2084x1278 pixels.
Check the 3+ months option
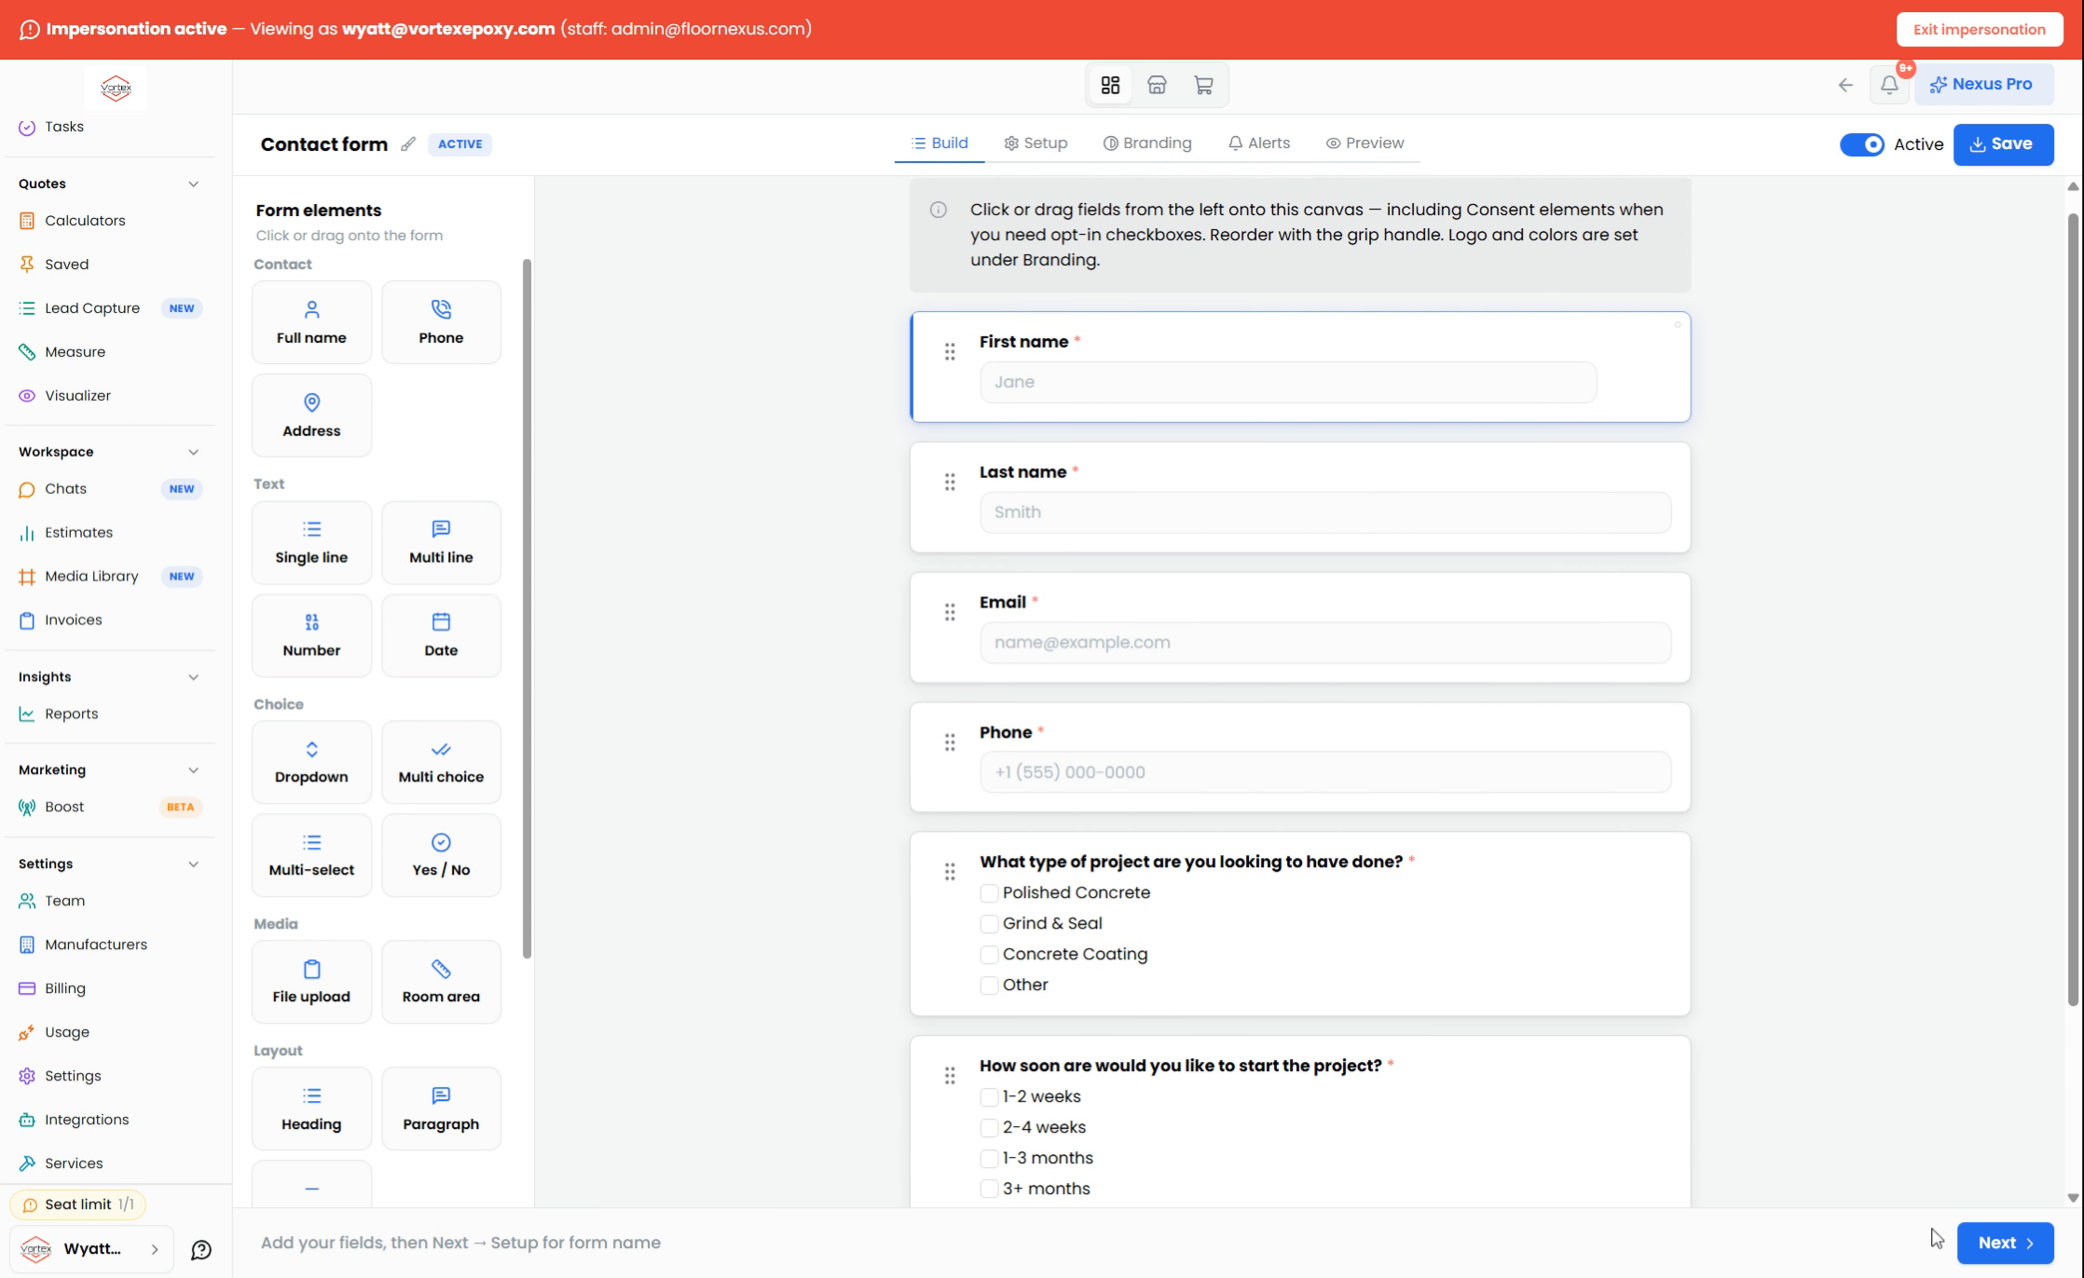tap(989, 1190)
